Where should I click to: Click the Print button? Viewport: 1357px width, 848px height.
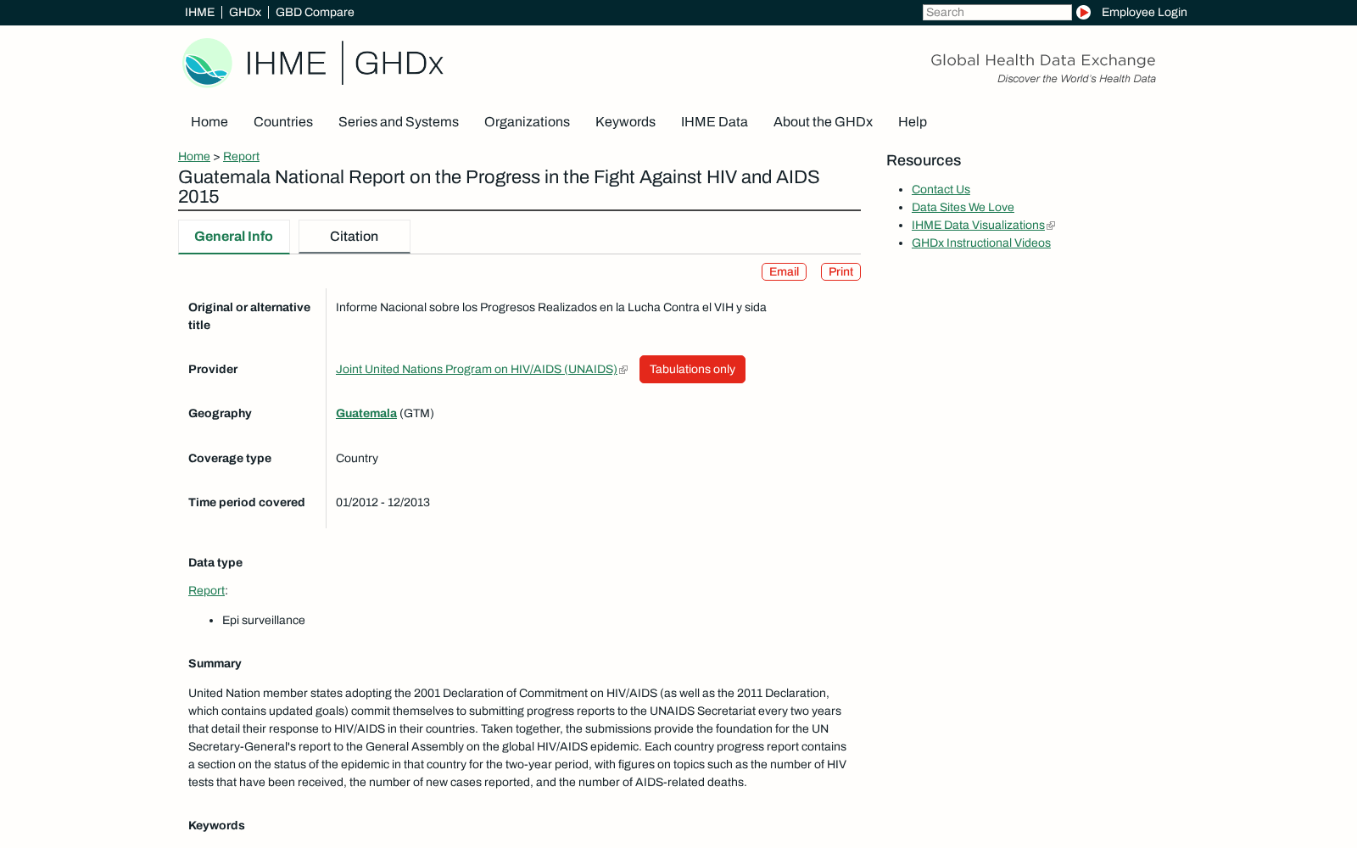tap(840, 272)
